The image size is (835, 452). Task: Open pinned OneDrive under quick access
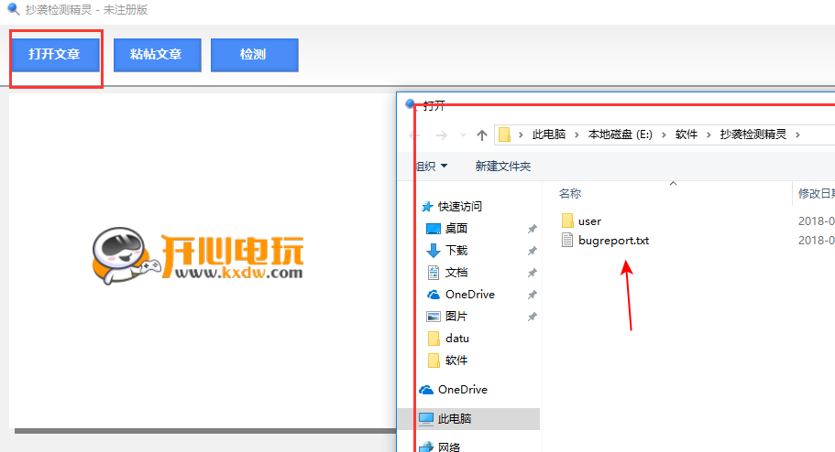tap(469, 294)
